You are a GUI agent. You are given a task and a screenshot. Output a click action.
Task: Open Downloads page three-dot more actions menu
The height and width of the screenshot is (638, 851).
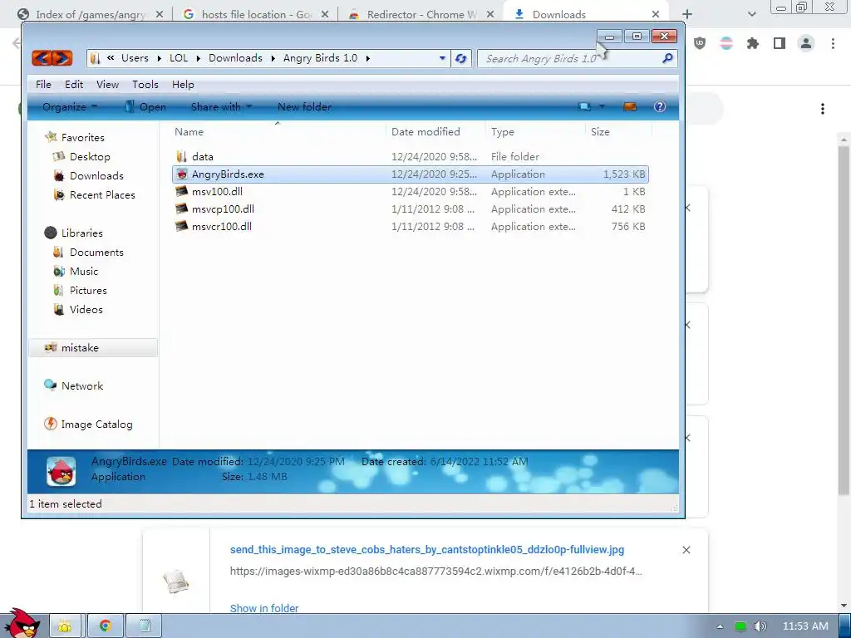823,109
